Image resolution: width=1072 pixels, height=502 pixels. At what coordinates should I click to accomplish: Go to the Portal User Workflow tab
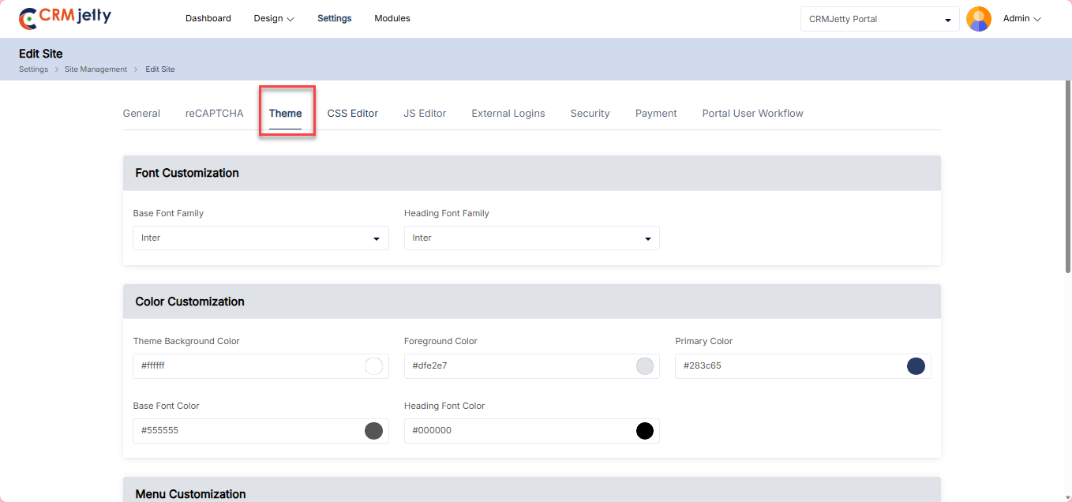point(752,113)
